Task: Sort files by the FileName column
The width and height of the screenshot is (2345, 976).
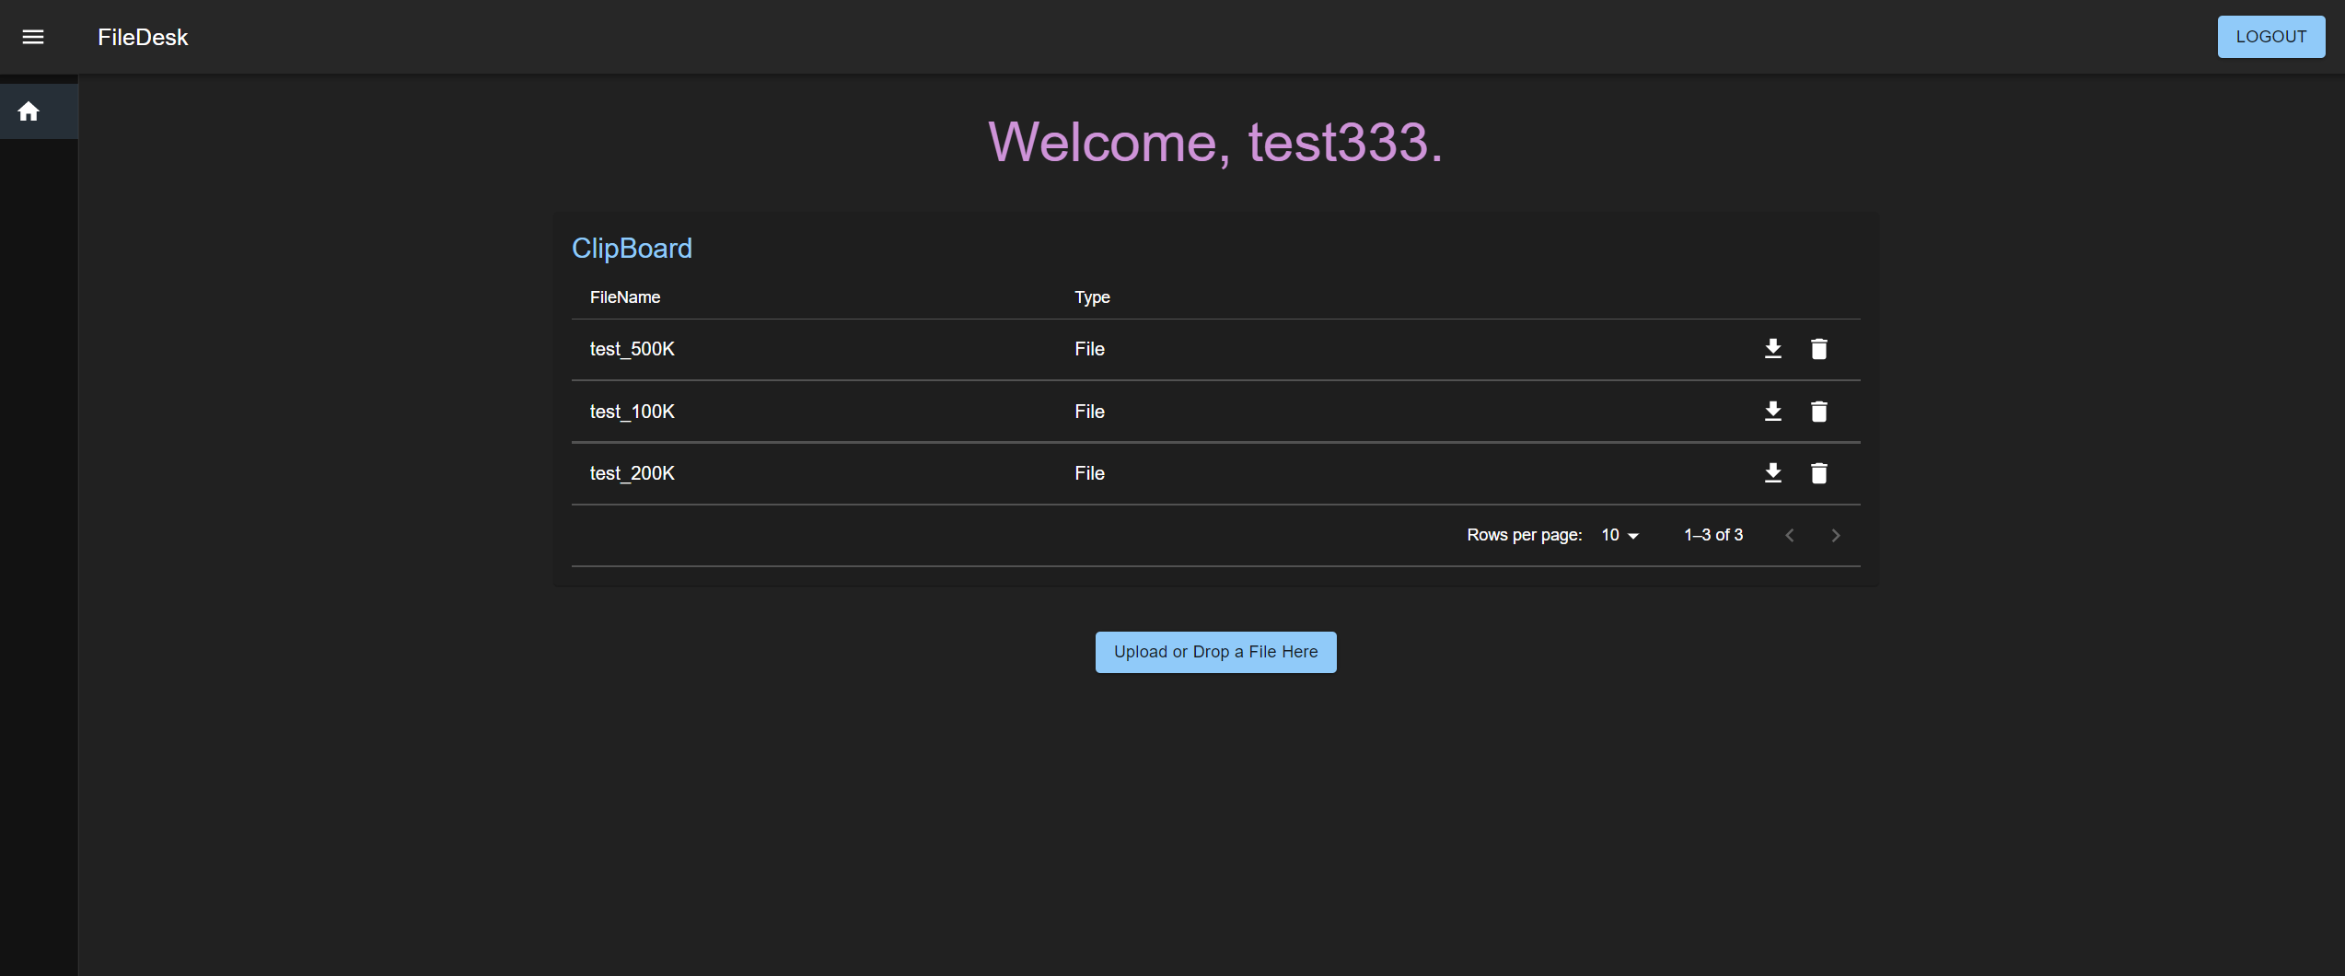Action: [624, 296]
